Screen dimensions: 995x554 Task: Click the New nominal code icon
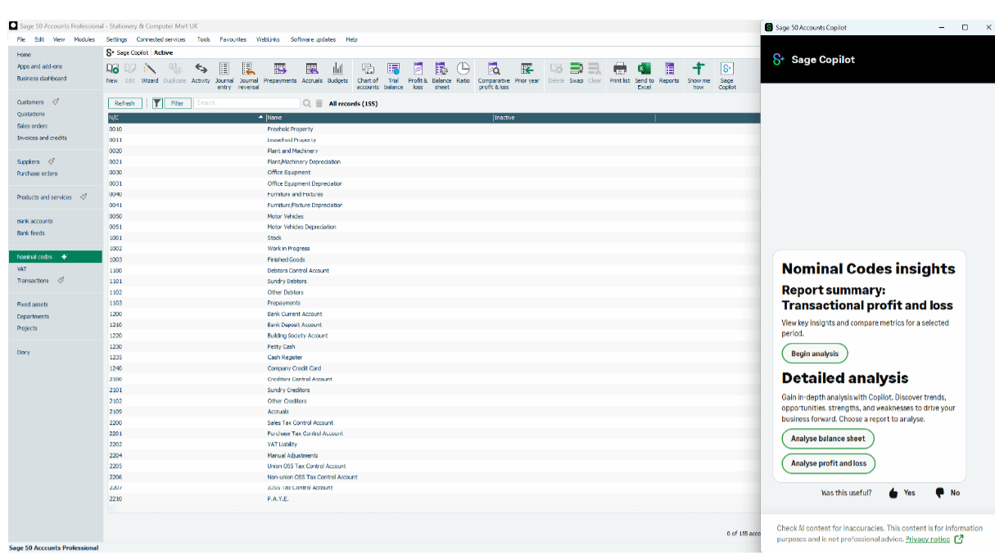click(x=112, y=72)
